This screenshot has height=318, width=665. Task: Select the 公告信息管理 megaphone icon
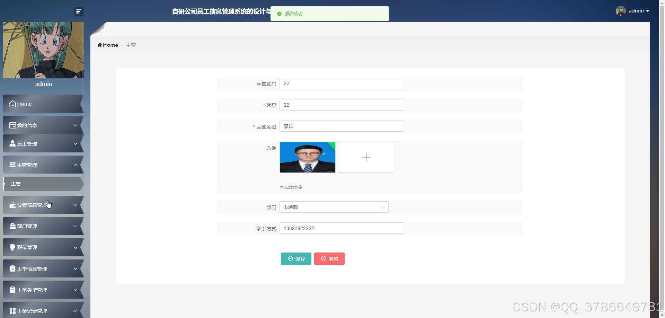(12, 205)
